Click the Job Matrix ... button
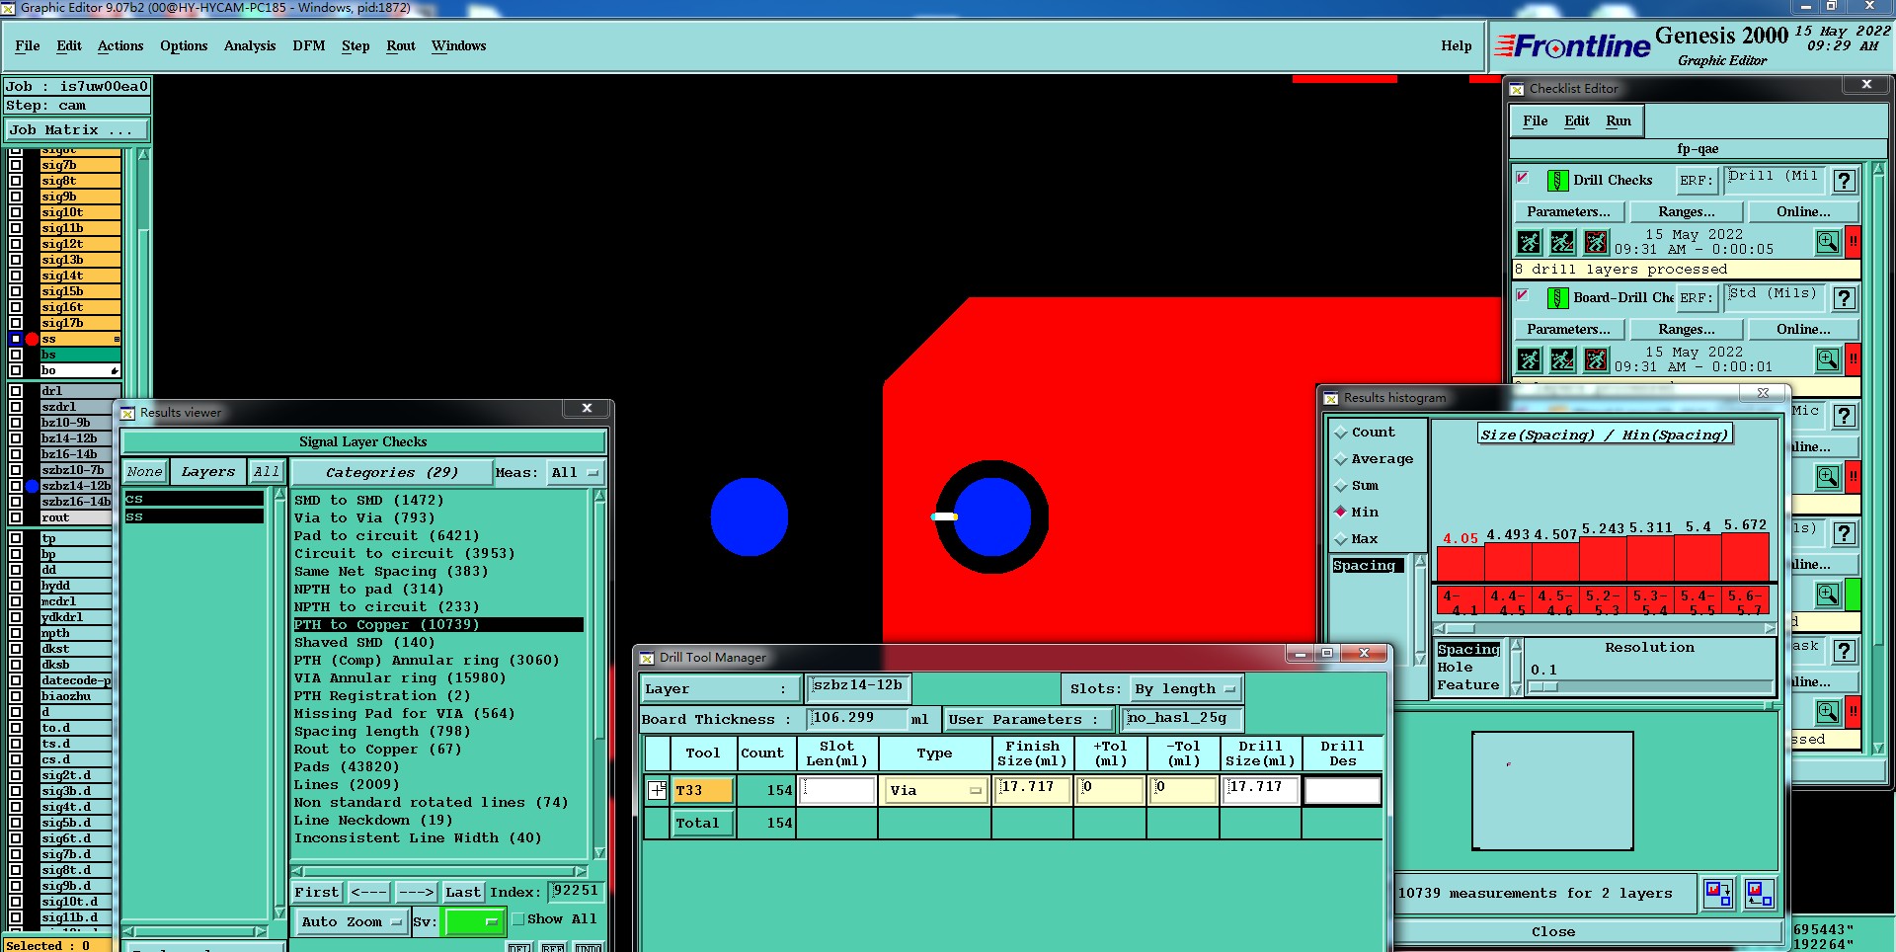The width and height of the screenshot is (1896, 952). [76, 130]
